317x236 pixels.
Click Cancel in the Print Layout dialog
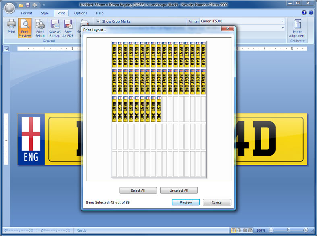coord(217,202)
